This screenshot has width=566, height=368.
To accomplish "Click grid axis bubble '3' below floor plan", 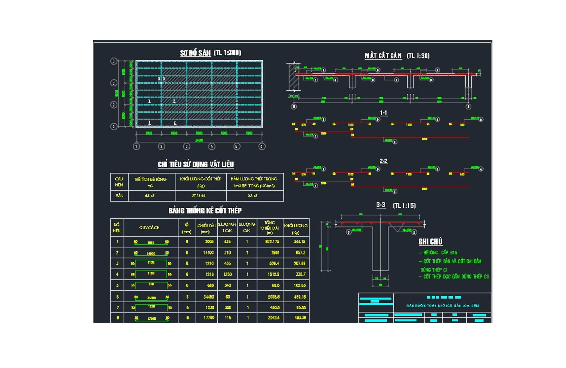I will pyautogui.click(x=186, y=146).
